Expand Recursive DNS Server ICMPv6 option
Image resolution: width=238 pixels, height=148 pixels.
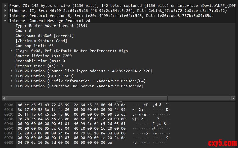tap(12, 86)
